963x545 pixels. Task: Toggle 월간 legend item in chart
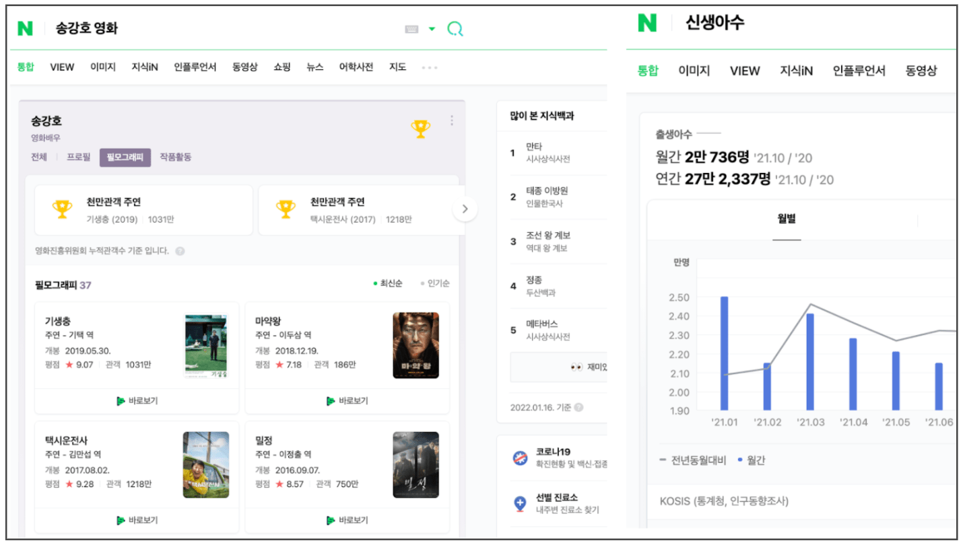(x=752, y=460)
